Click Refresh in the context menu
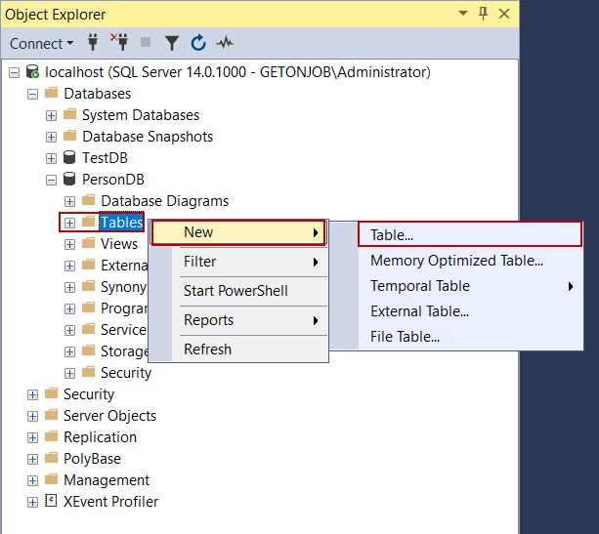The image size is (599, 534). point(207,349)
